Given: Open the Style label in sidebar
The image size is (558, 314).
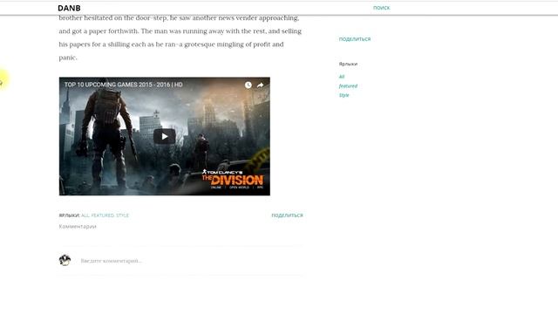Looking at the screenshot, I should (344, 95).
